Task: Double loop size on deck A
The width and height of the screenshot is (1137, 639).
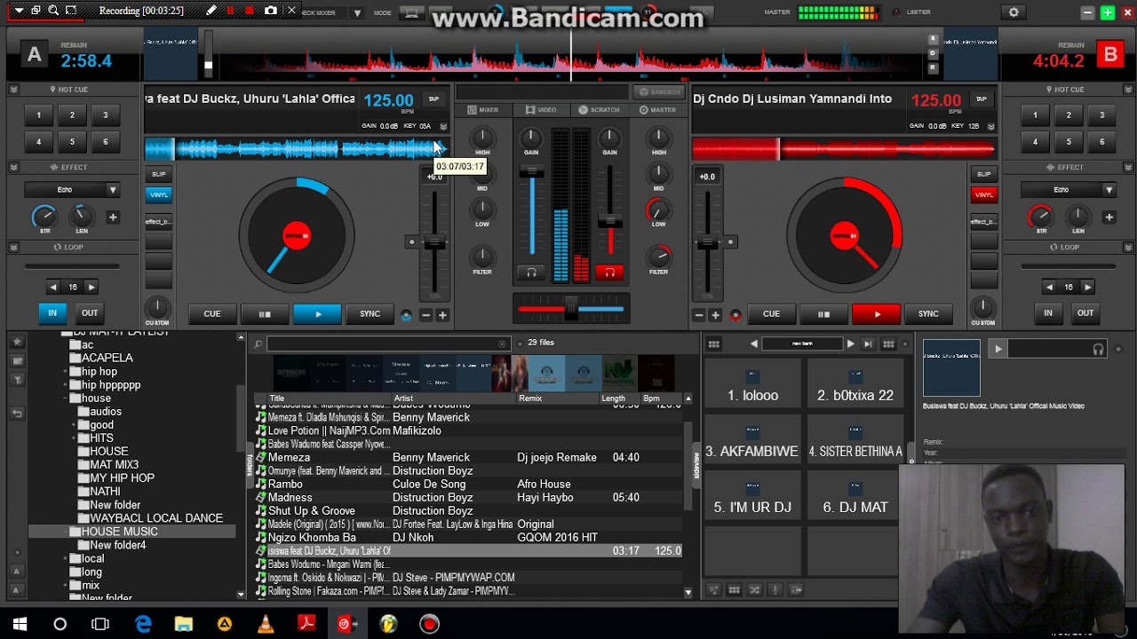Action: (91, 287)
